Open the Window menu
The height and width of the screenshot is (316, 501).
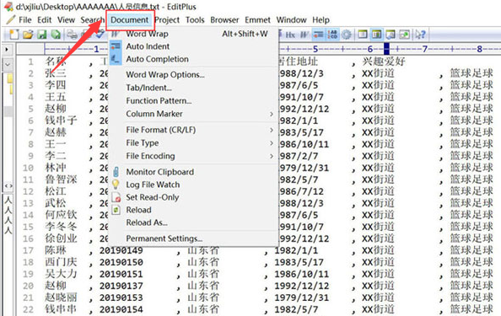click(291, 19)
